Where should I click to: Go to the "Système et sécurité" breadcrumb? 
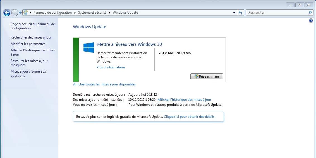coord(92,13)
